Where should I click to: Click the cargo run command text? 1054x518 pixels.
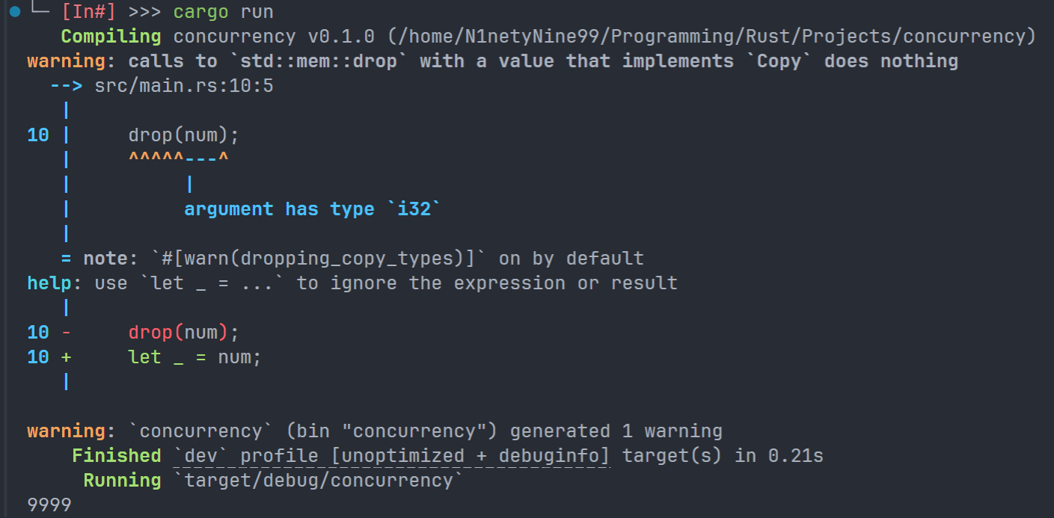[x=224, y=12]
